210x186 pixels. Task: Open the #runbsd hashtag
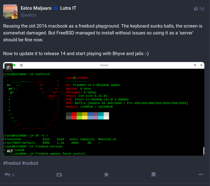point(30,163)
